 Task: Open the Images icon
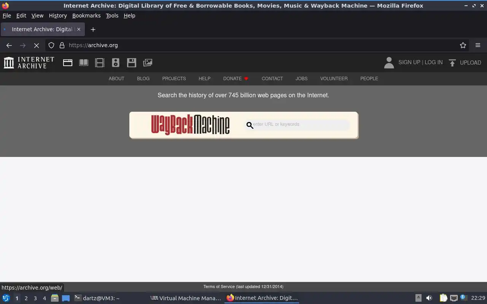148,63
